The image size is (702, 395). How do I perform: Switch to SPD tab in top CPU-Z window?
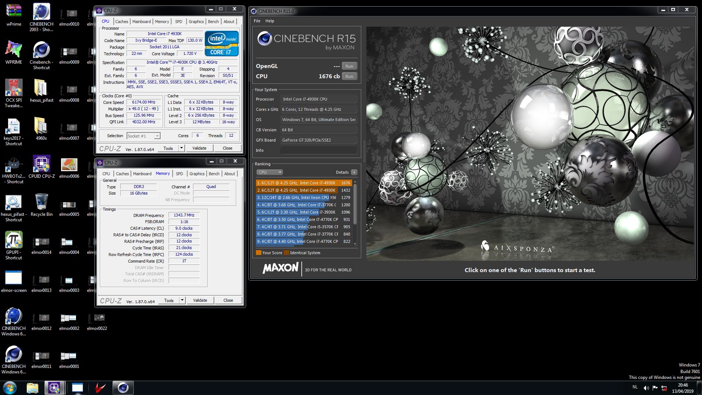tap(178, 22)
